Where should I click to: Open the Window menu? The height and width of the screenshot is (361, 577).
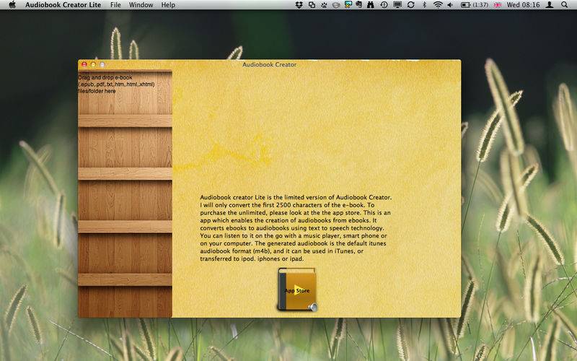click(141, 5)
